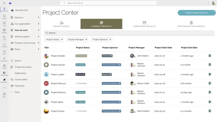
Task: Open Project Aladdin title link
Action: click(x=58, y=56)
